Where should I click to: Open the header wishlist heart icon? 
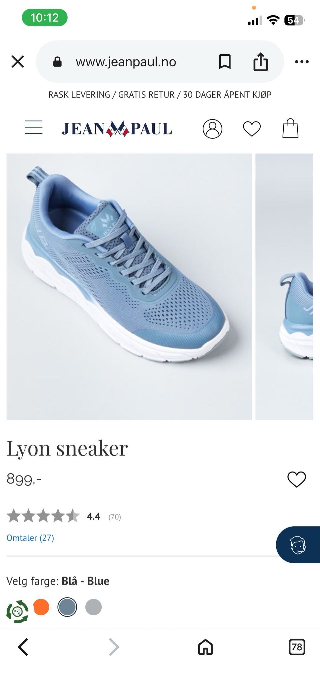click(x=252, y=129)
